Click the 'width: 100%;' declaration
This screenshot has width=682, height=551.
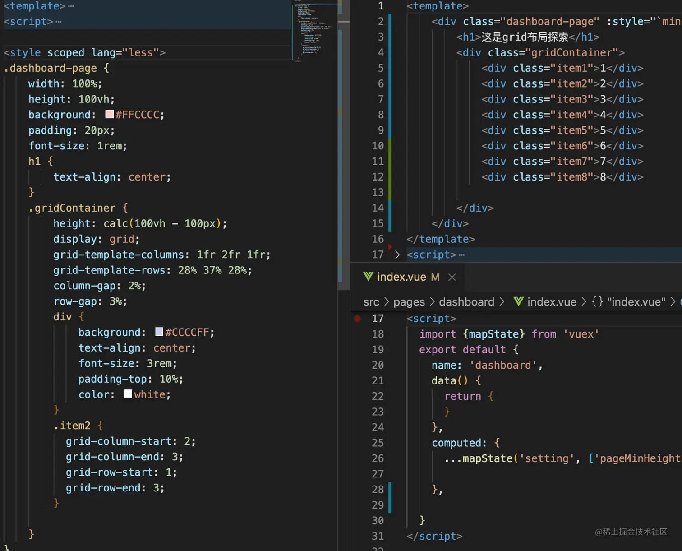65,84
